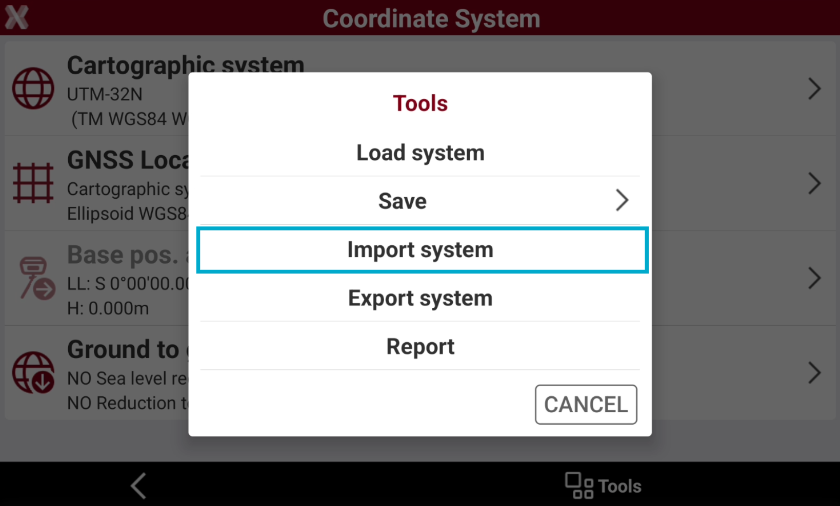Screen dimensions: 840x506
Task: Choose Load system in Tools dialog
Action: coord(420,153)
